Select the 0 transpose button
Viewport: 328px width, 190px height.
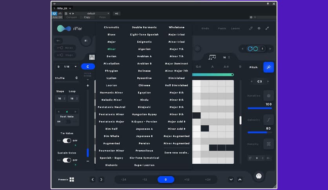click(x=166, y=179)
